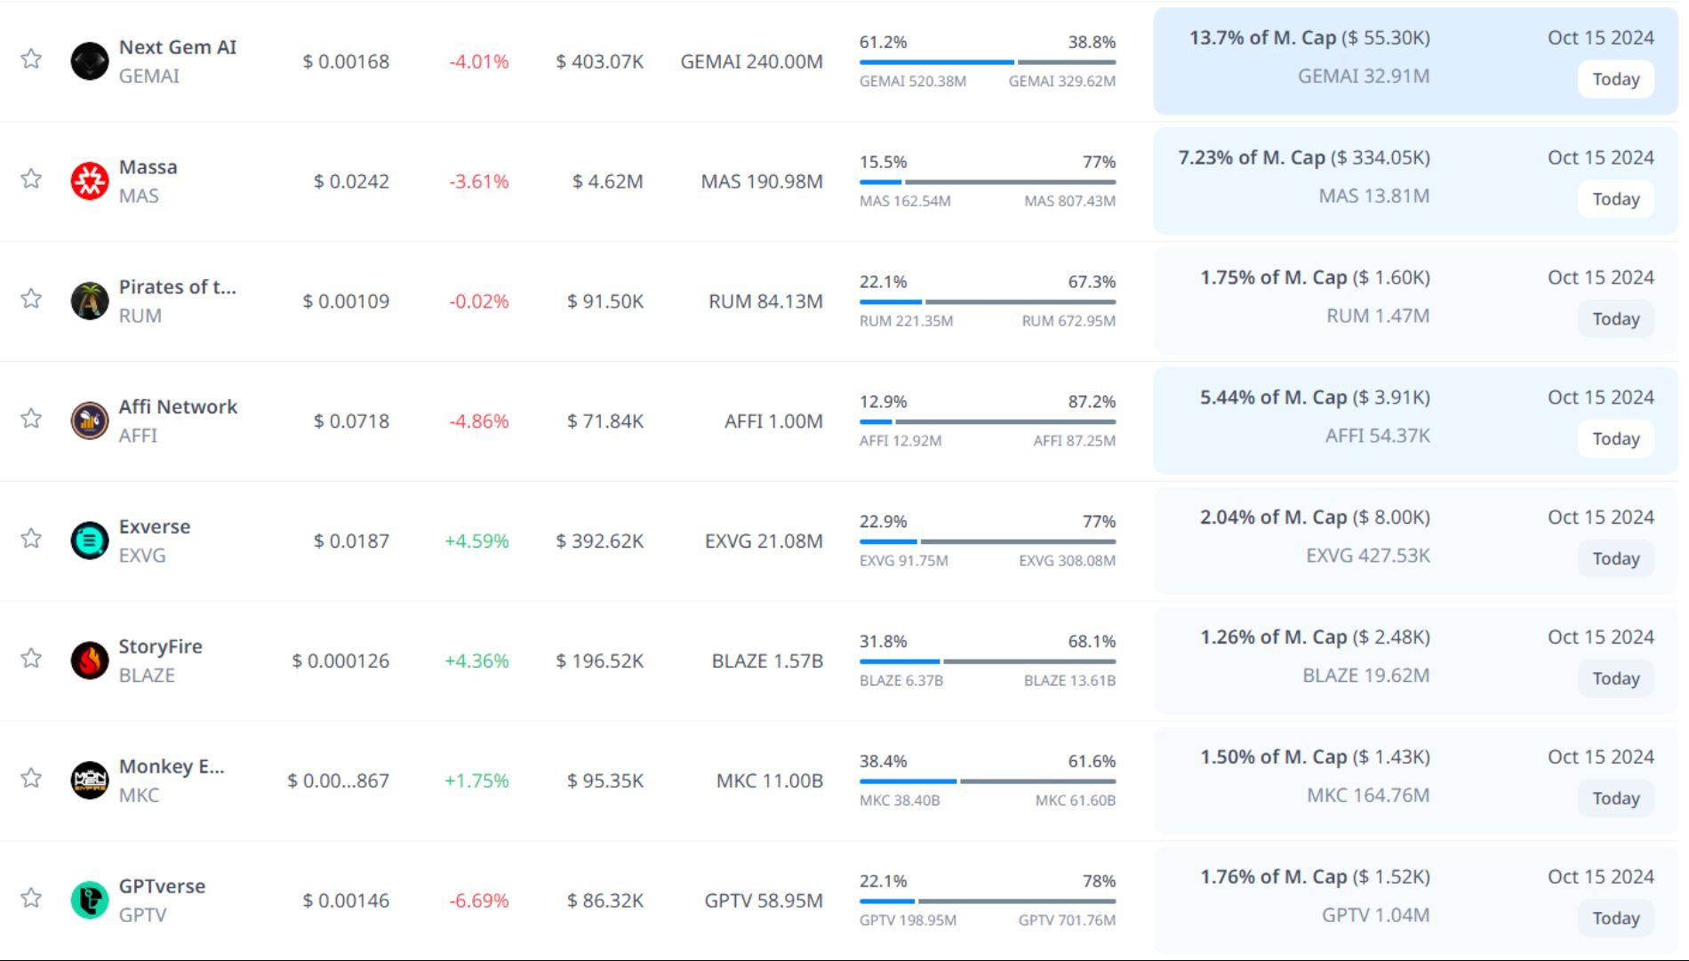Screen dimensions: 1689x961
Task: Click the Today button in GEMAI row
Action: click(x=1615, y=79)
